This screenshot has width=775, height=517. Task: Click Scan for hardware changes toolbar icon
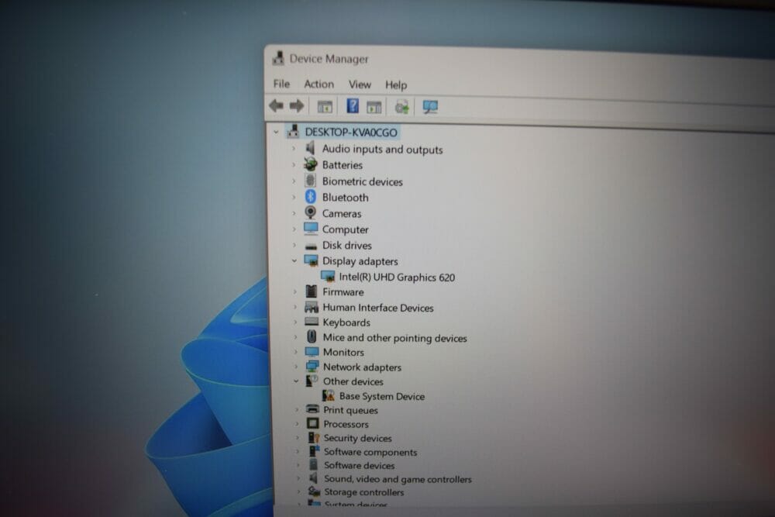(430, 107)
